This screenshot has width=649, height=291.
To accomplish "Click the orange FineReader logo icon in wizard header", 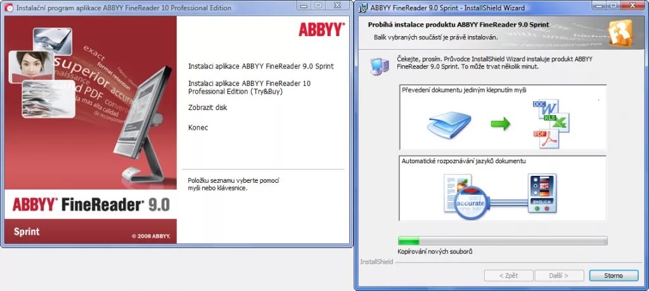I will point(620,34).
